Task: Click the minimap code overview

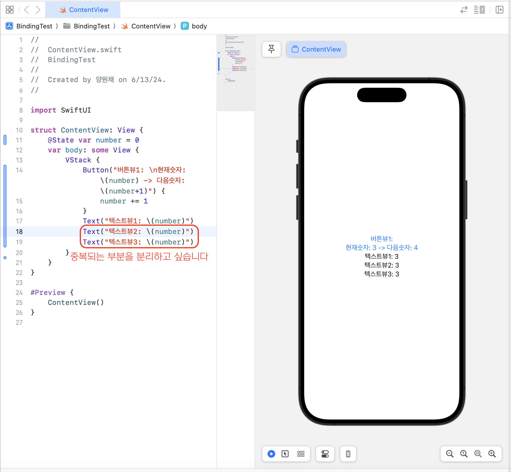Action: 236,73
